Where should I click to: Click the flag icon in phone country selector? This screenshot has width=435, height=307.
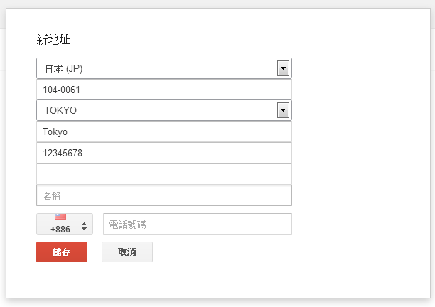click(60, 216)
